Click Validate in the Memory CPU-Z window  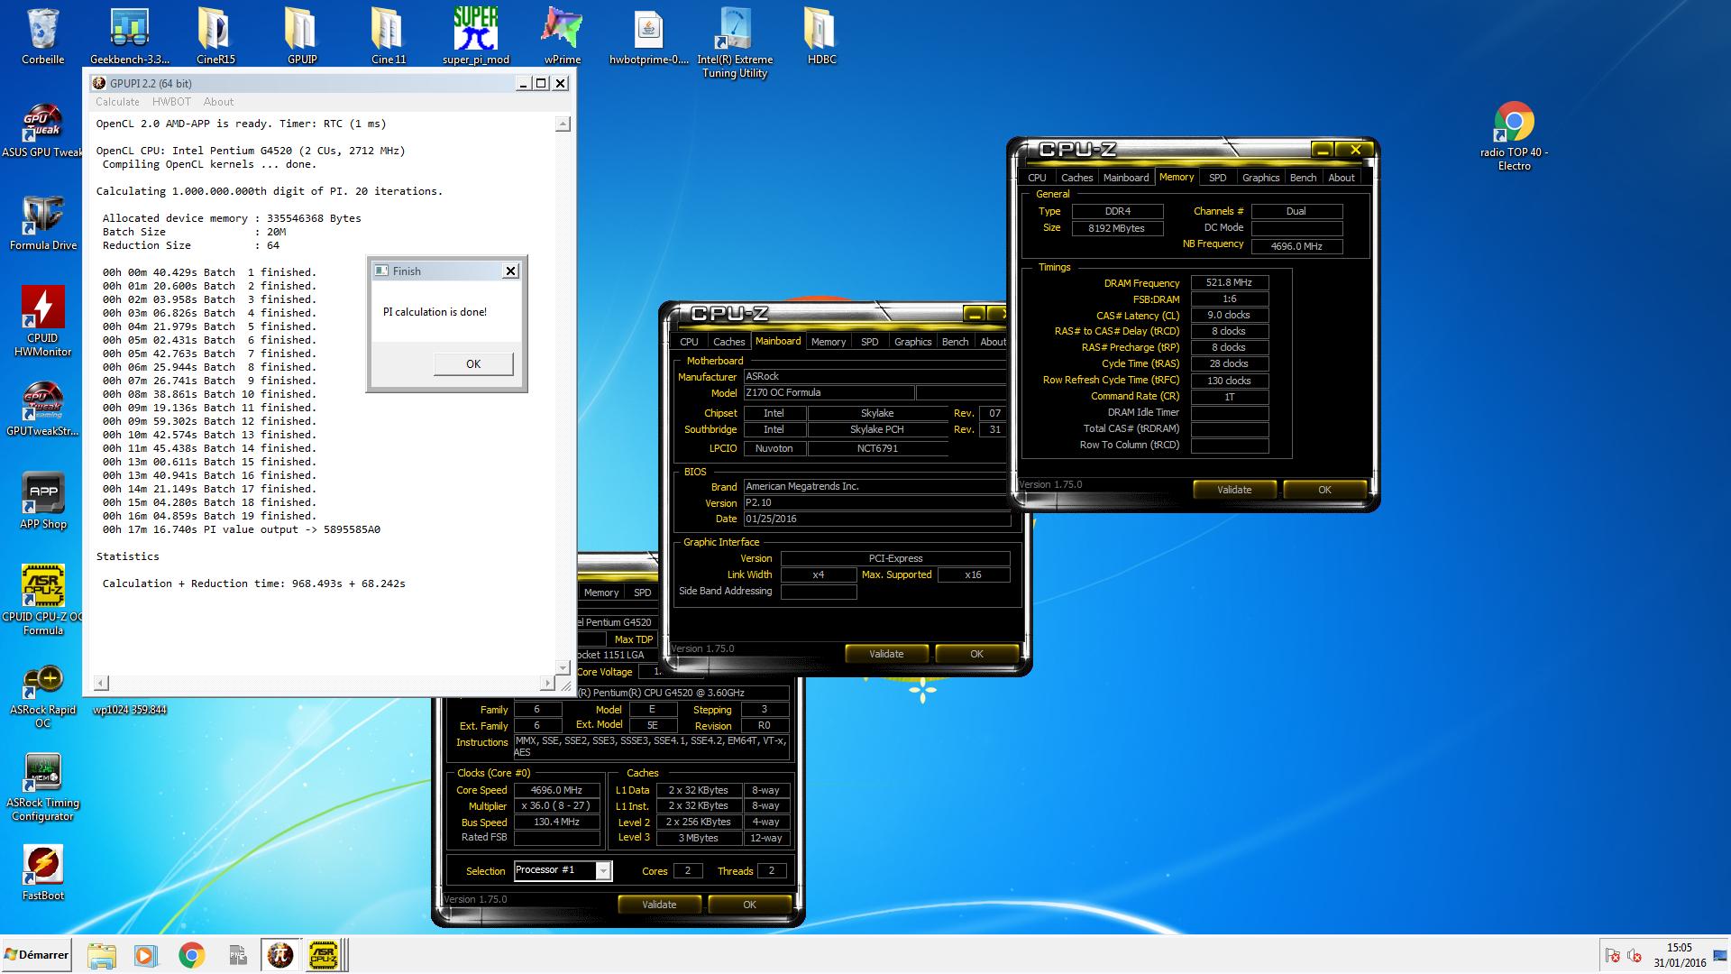click(1234, 490)
